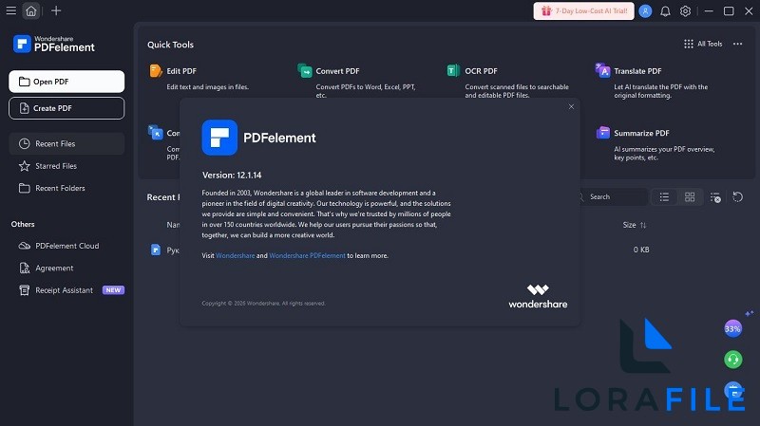This screenshot has width=760, height=426.
Task: Click the 33% discount floating badge
Action: (x=732, y=328)
